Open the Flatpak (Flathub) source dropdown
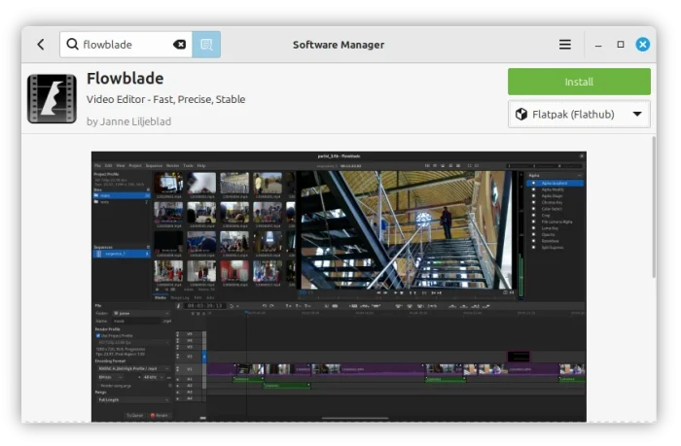The image size is (681, 446). click(x=579, y=114)
